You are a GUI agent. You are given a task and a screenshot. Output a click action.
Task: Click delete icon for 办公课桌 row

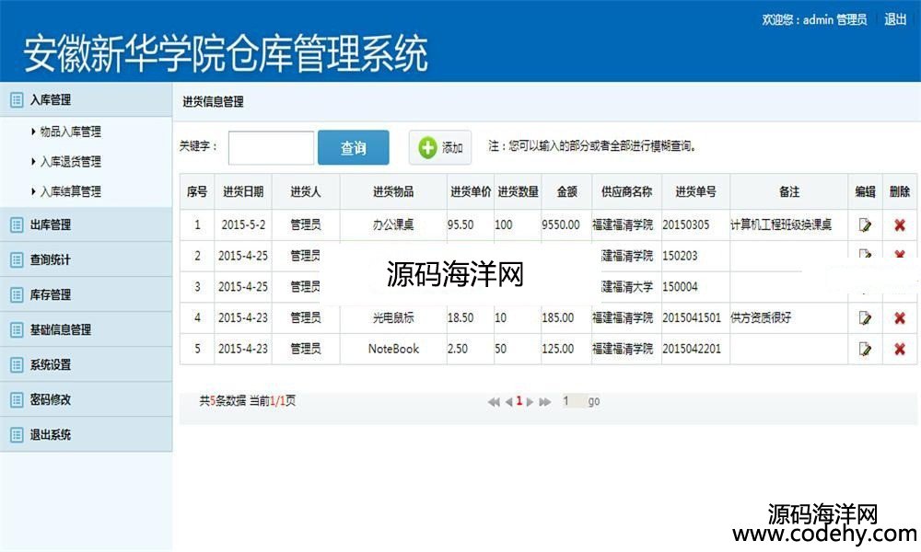900,224
